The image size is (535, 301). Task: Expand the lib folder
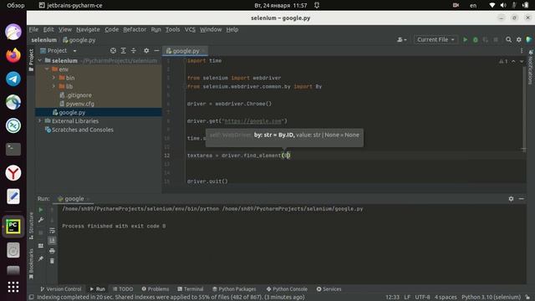tap(53, 86)
